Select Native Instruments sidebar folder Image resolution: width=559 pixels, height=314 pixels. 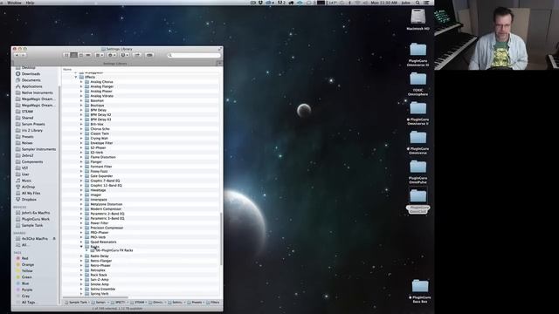34,92
